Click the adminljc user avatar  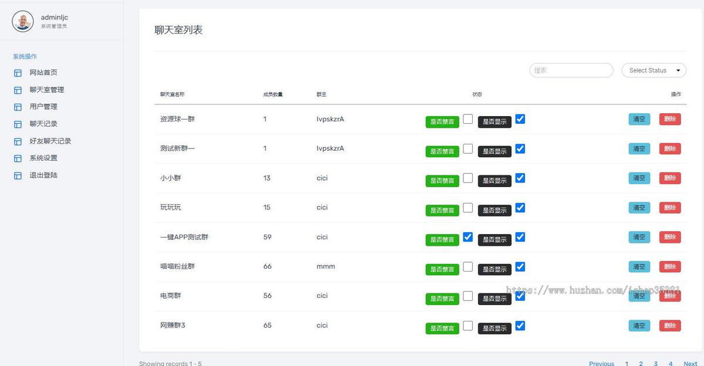[x=23, y=21]
